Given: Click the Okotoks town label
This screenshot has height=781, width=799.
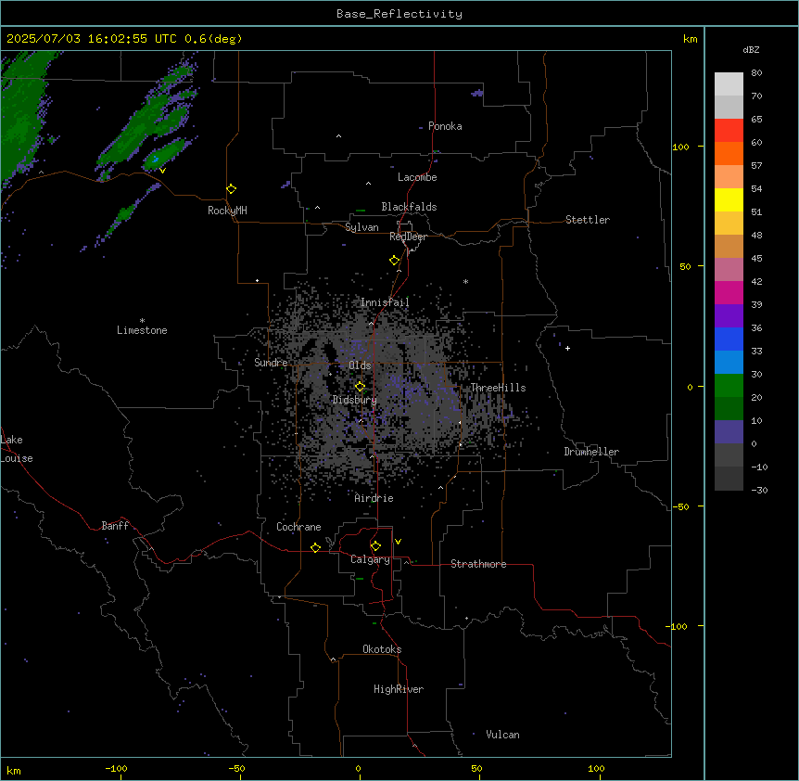Looking at the screenshot, I should point(382,649).
